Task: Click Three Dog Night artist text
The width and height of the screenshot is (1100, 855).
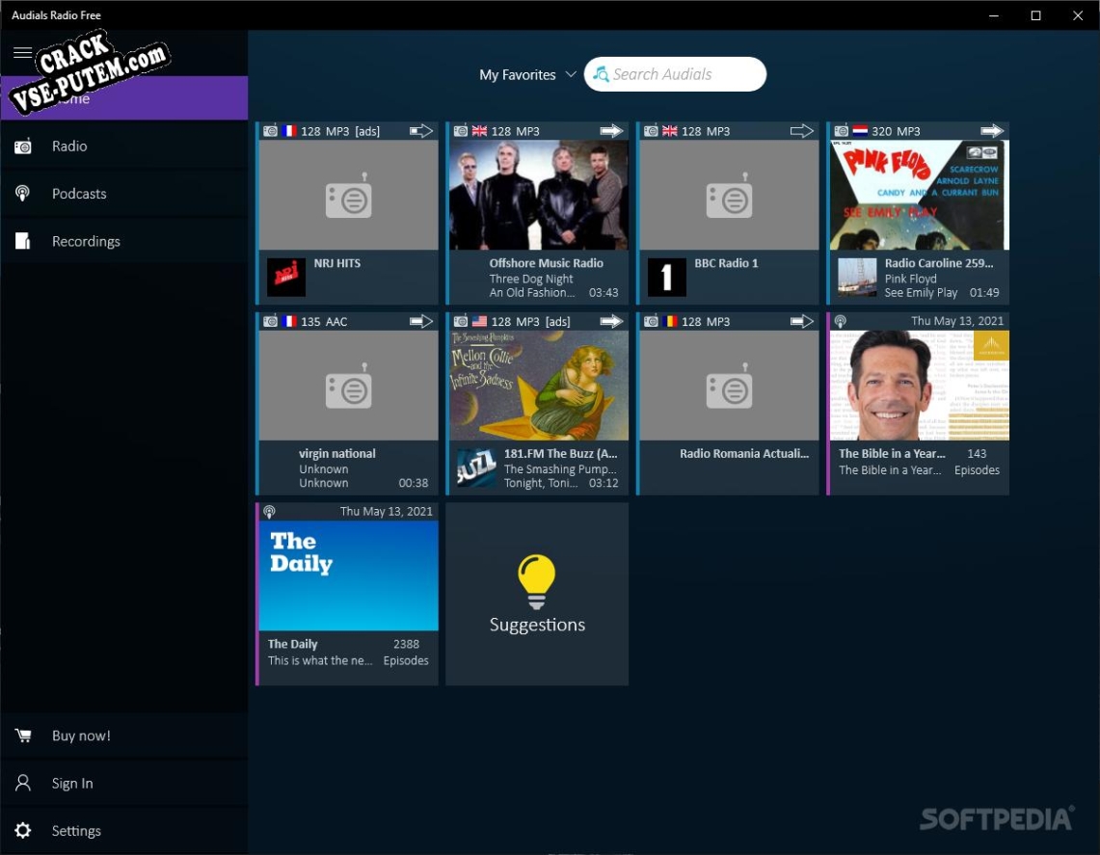Action: click(531, 279)
